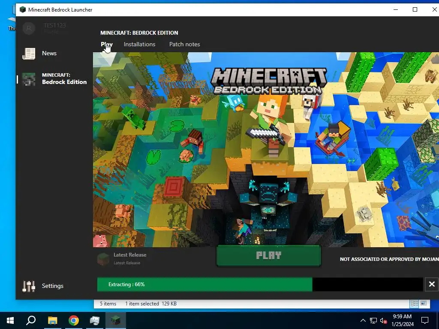
Task: Open the Latest Release version selector
Action: point(122,259)
